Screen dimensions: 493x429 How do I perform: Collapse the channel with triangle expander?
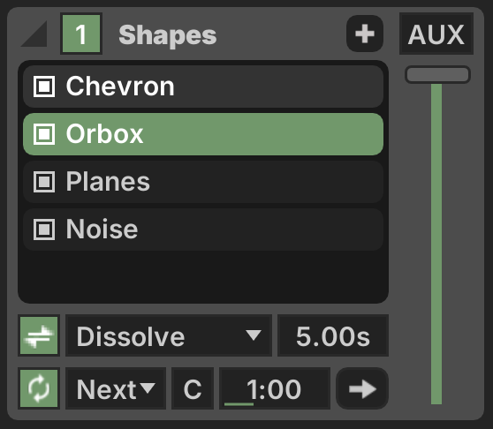tap(35, 34)
